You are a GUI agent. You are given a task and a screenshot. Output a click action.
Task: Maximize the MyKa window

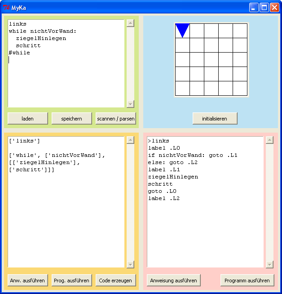click(x=264, y=8)
